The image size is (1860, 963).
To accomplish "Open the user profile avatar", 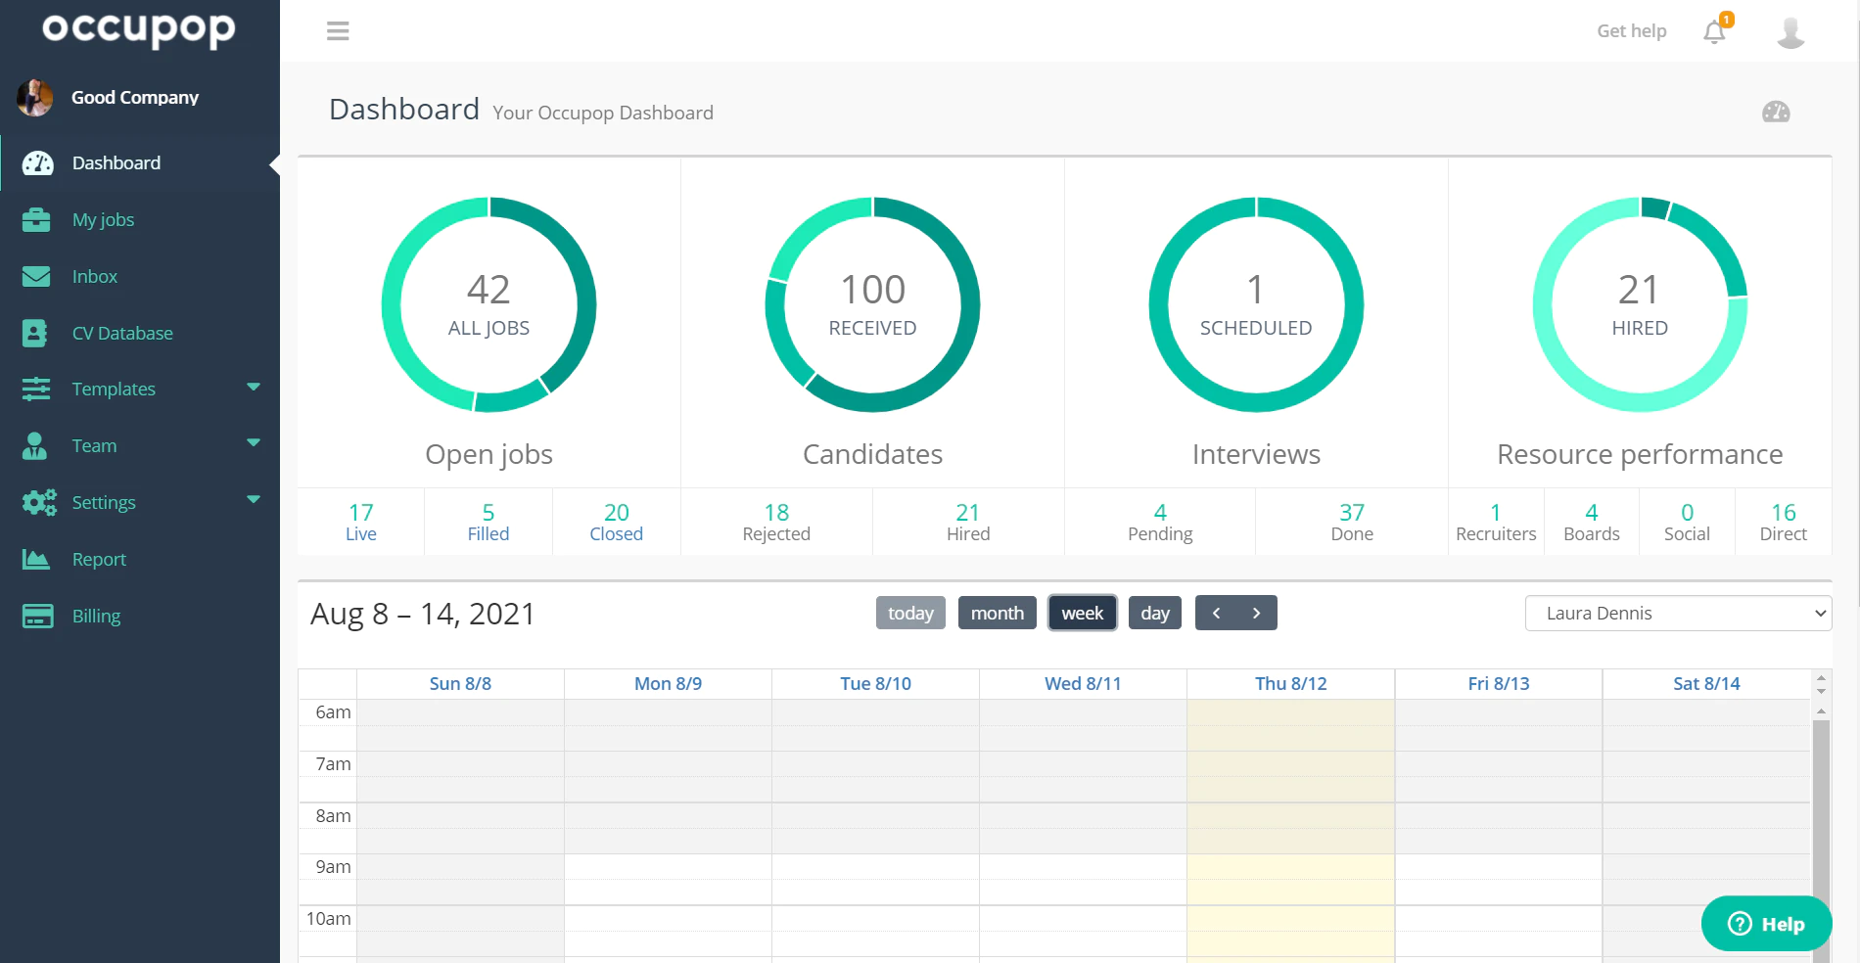I will [1790, 31].
